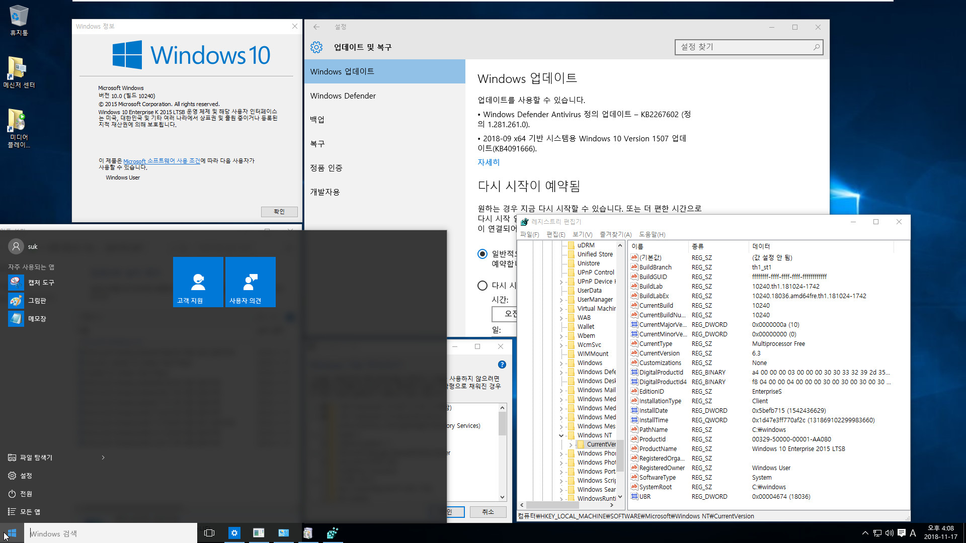This screenshot has height=543, width=966.
Task: Click the taskbar clock showing 오후 4:08
Action: tap(940, 533)
